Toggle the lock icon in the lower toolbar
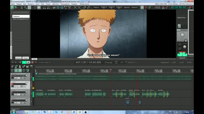This screenshot has height=114, width=204. (27, 67)
